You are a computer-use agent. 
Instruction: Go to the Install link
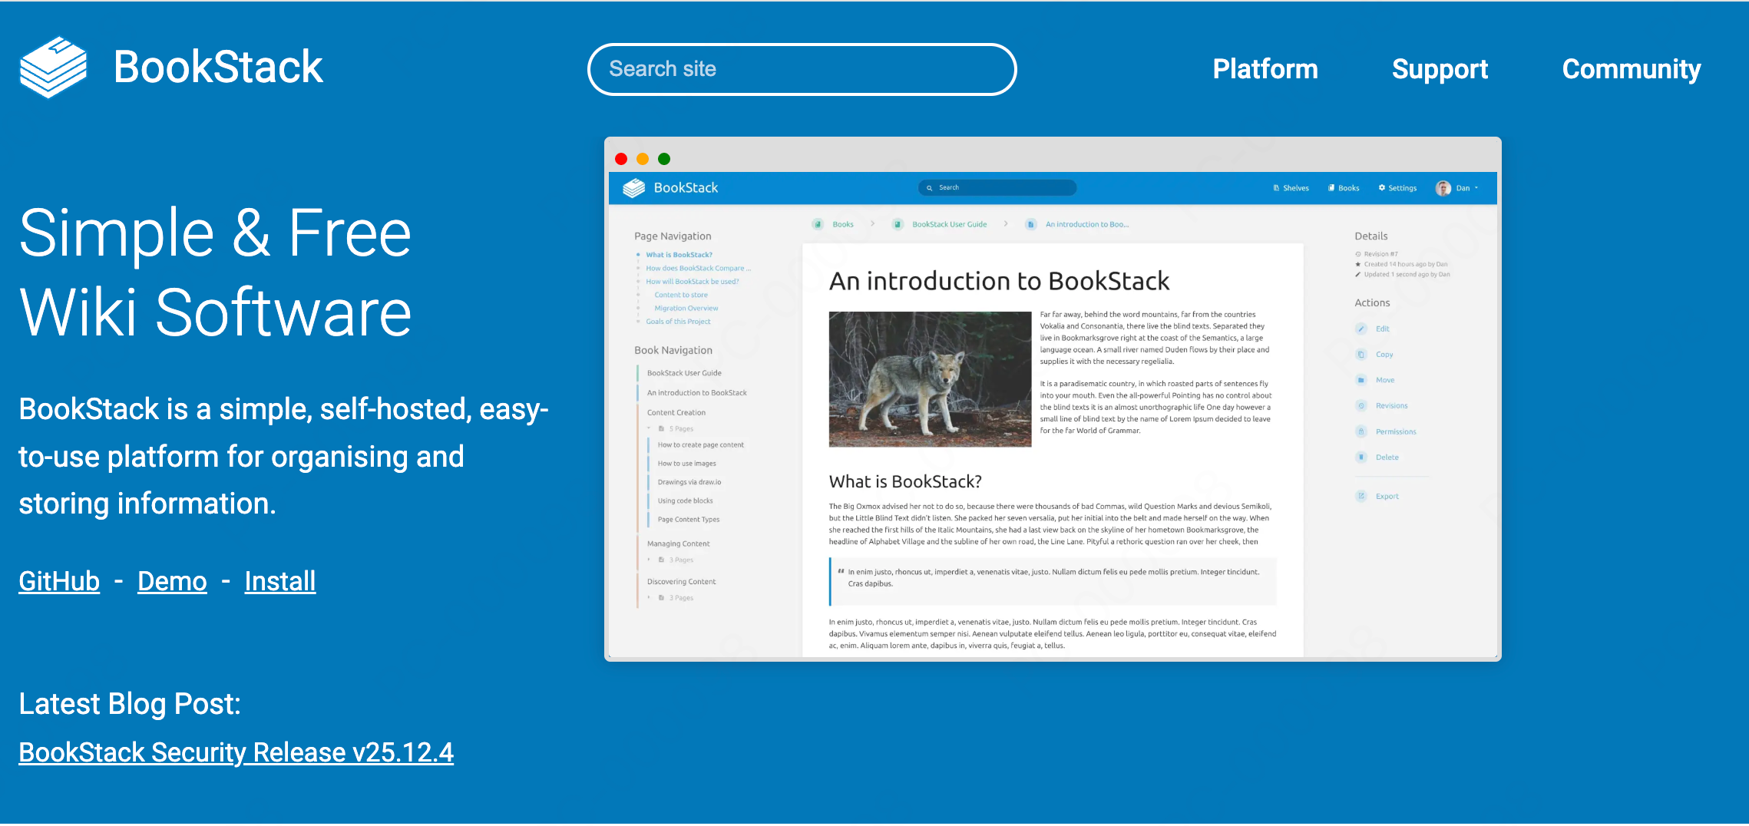pos(280,581)
